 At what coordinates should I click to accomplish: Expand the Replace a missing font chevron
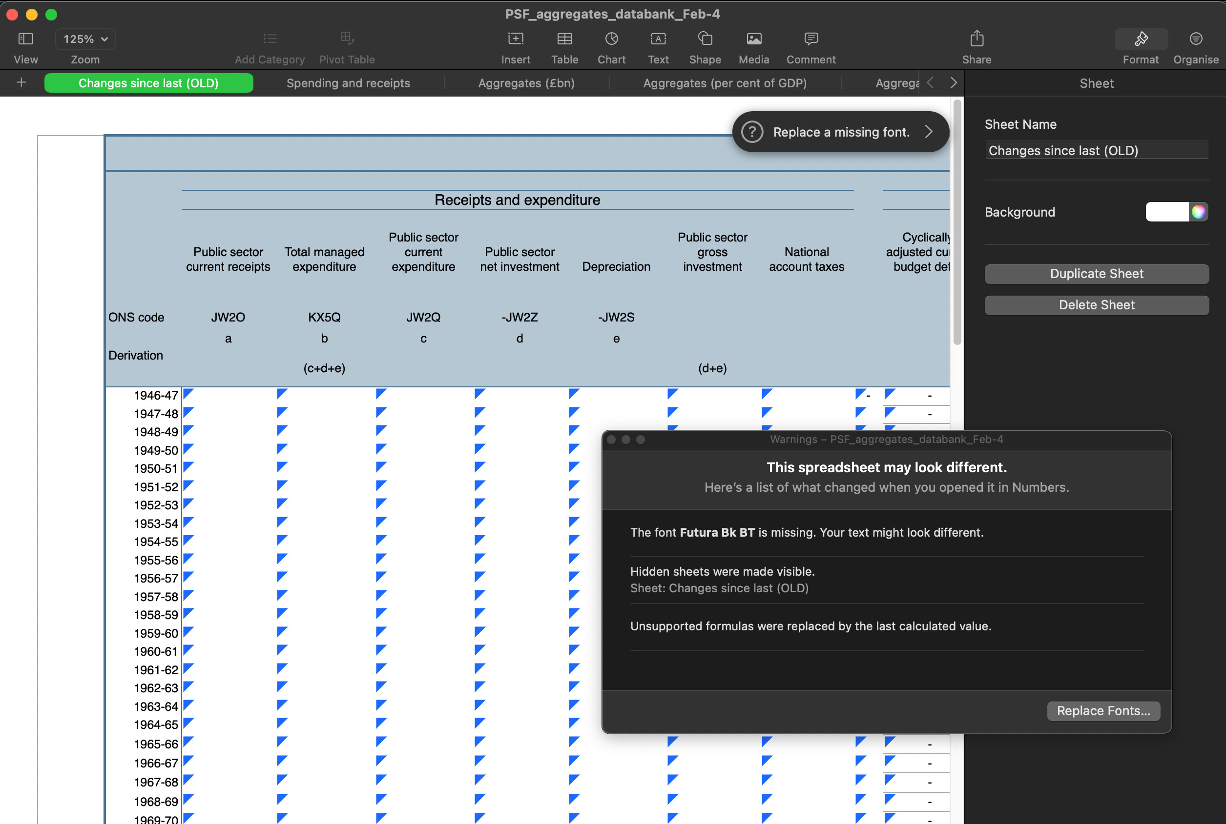pyautogui.click(x=929, y=132)
